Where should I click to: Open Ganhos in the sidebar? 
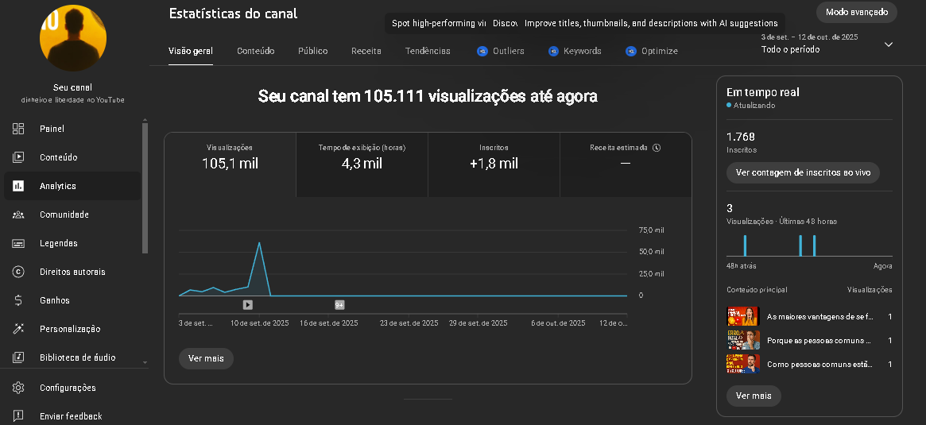point(72,300)
